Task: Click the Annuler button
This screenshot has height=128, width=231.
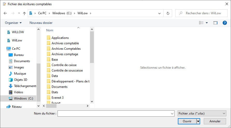Action: [x=215, y=121]
